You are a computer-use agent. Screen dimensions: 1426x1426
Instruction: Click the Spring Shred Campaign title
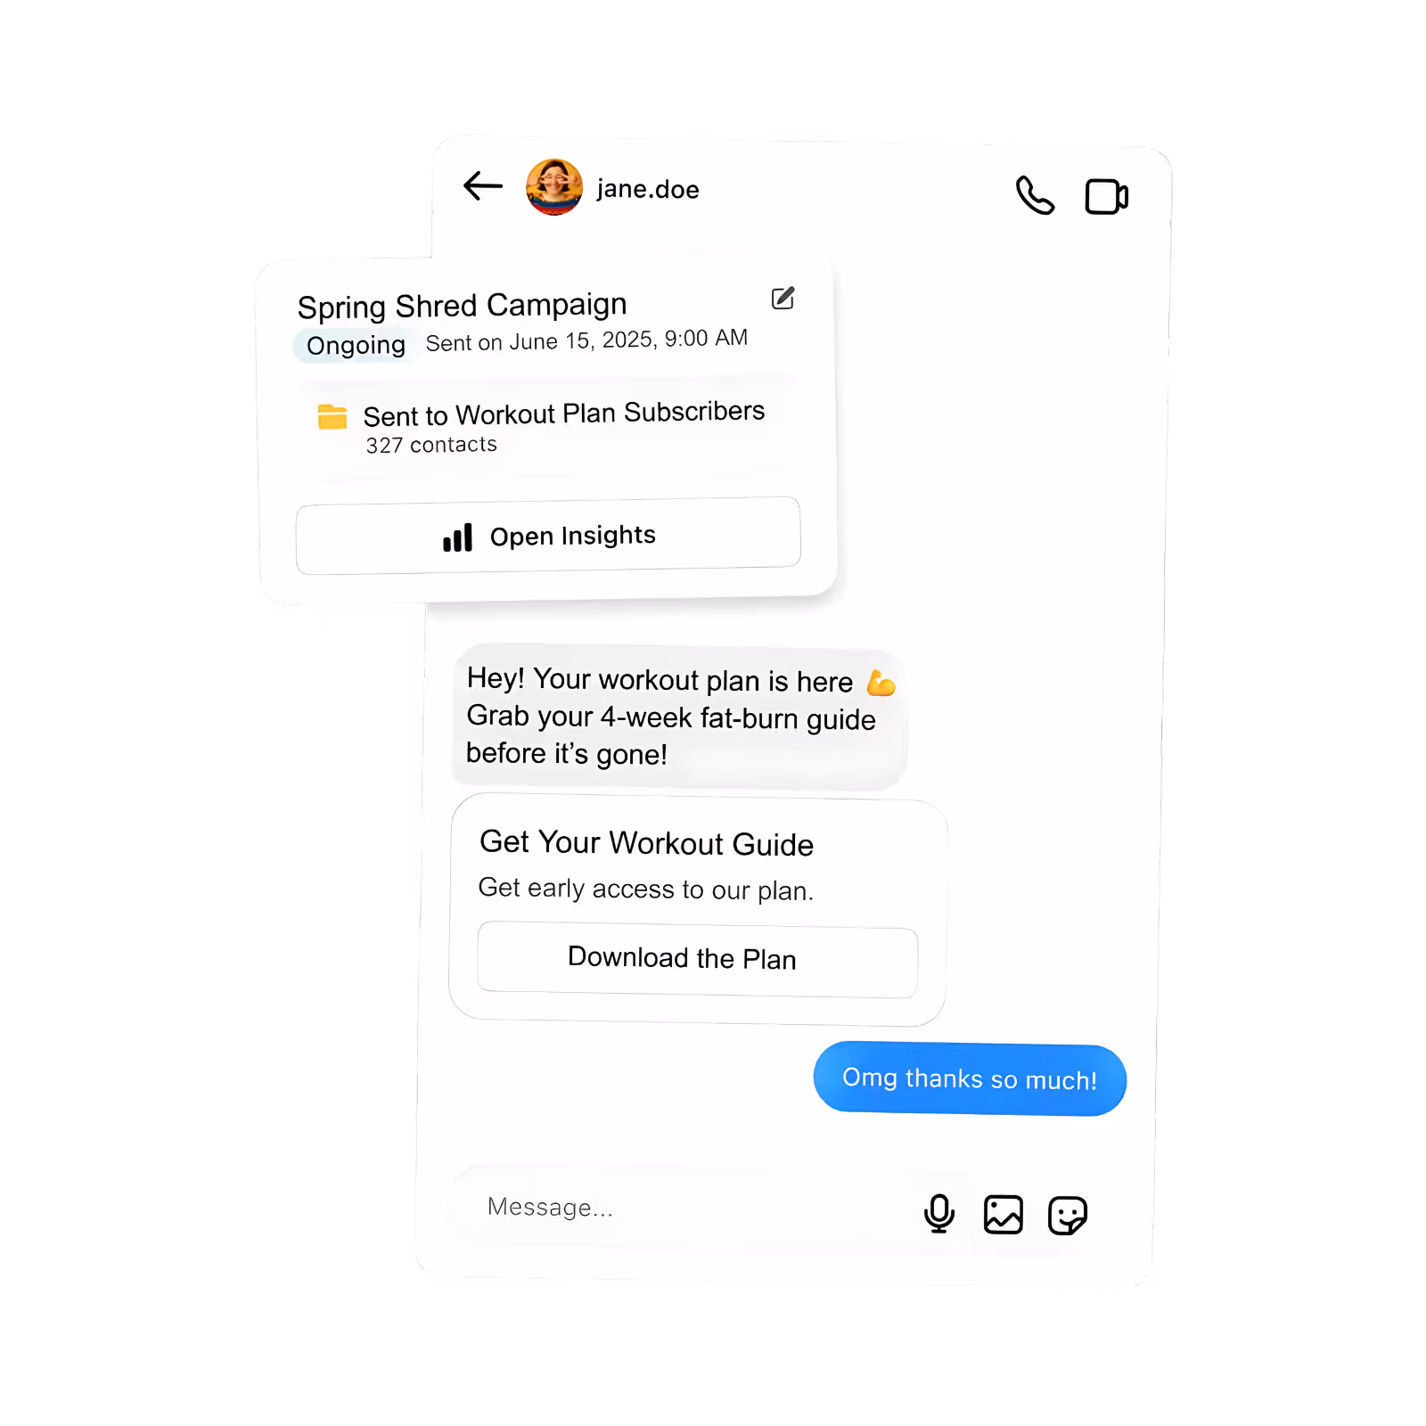point(463,306)
